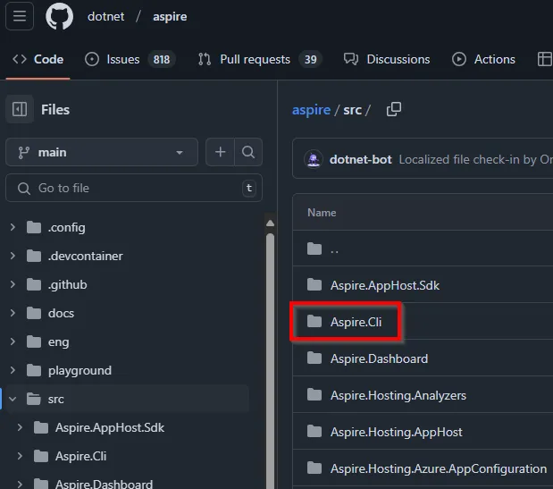Screen dimensions: 553x489
Task: Click the GitHub logo icon
Action: tap(59, 16)
